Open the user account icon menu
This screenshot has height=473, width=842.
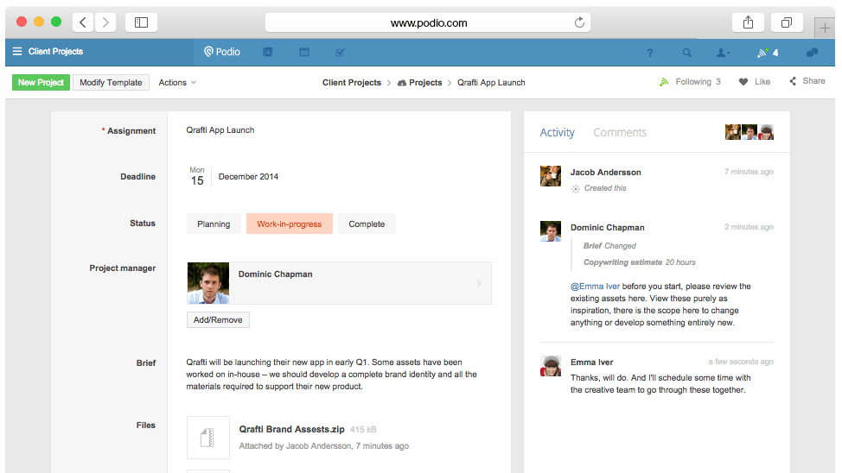pyautogui.click(x=723, y=53)
